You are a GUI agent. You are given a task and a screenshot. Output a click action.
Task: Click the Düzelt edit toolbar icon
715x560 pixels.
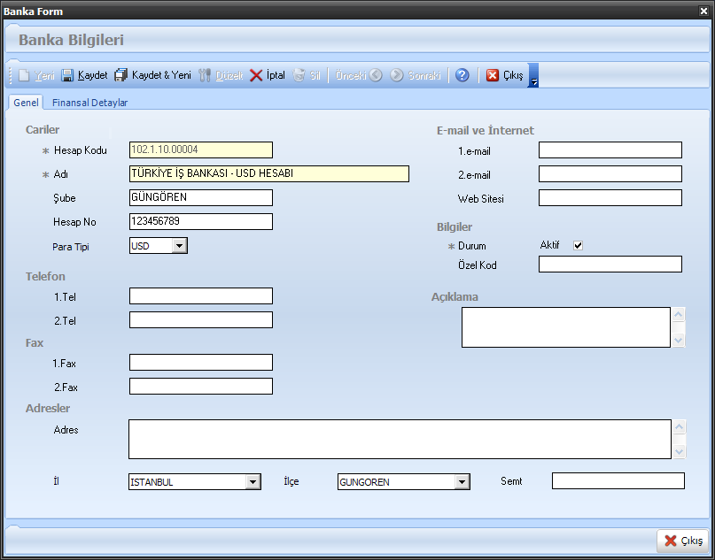pyautogui.click(x=205, y=76)
